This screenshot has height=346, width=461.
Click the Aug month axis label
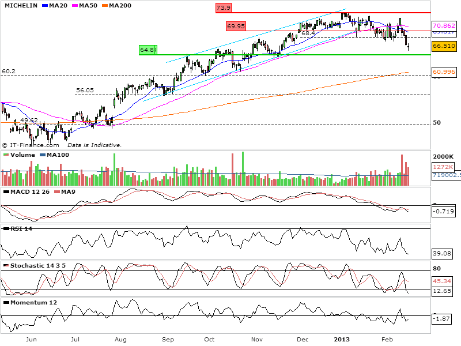(x=120, y=340)
